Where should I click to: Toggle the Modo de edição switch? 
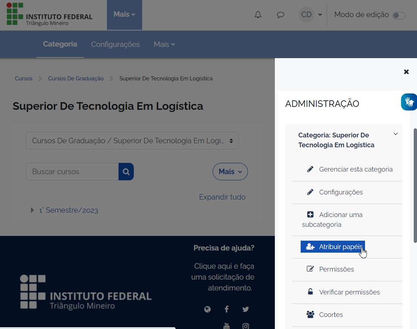[x=399, y=15]
